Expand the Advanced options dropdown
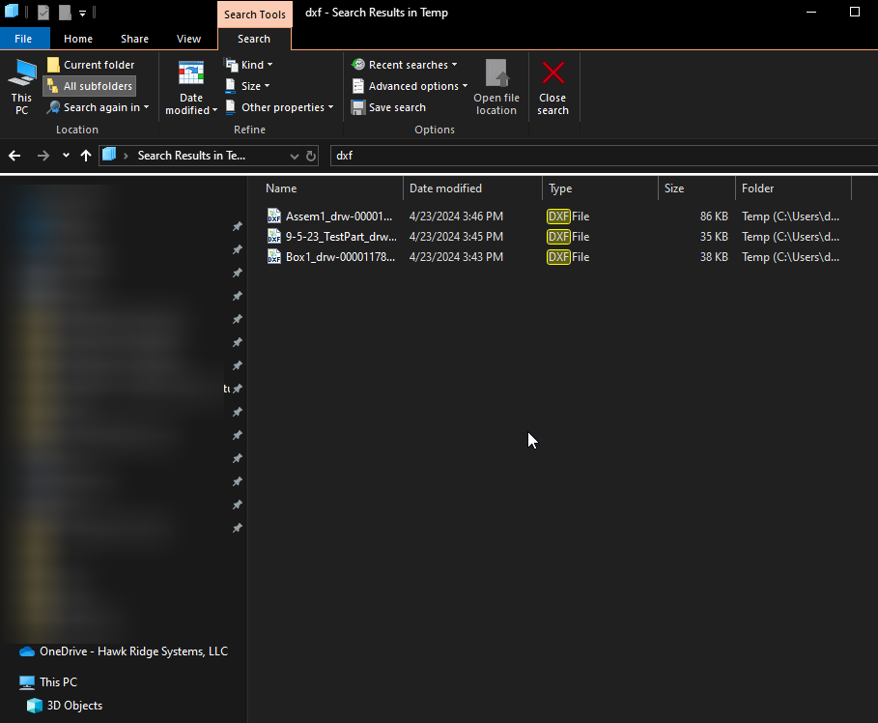Screen dimensions: 878x723 (410, 86)
